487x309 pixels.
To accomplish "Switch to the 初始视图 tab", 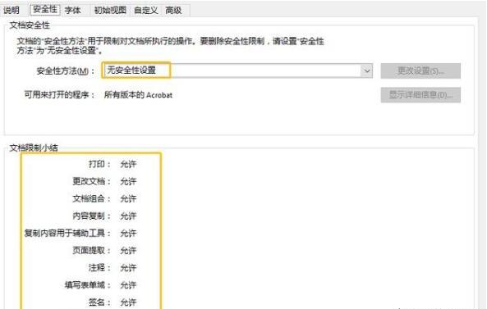I will (x=110, y=10).
